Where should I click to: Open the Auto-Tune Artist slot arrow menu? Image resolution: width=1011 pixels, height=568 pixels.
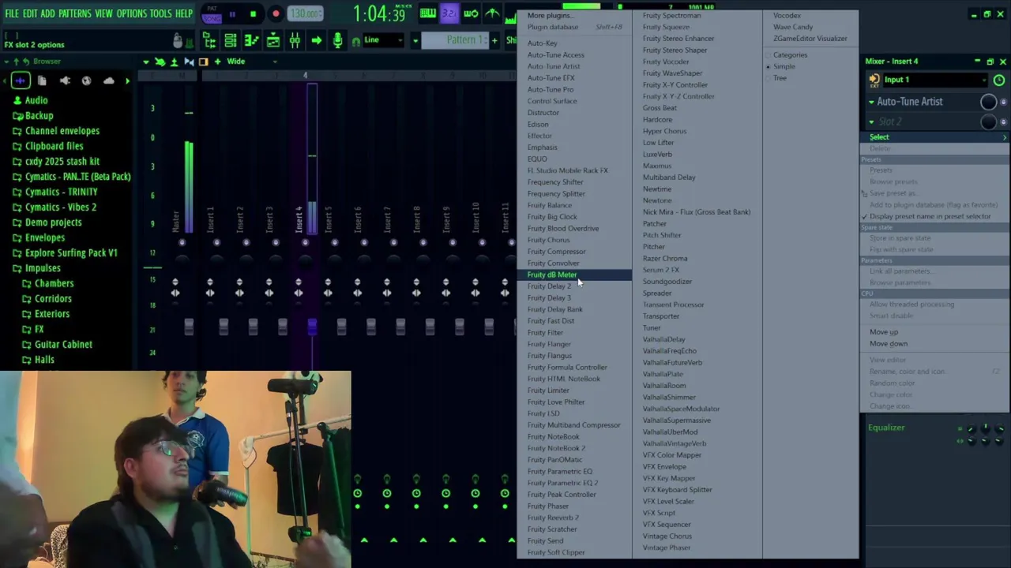click(x=872, y=102)
